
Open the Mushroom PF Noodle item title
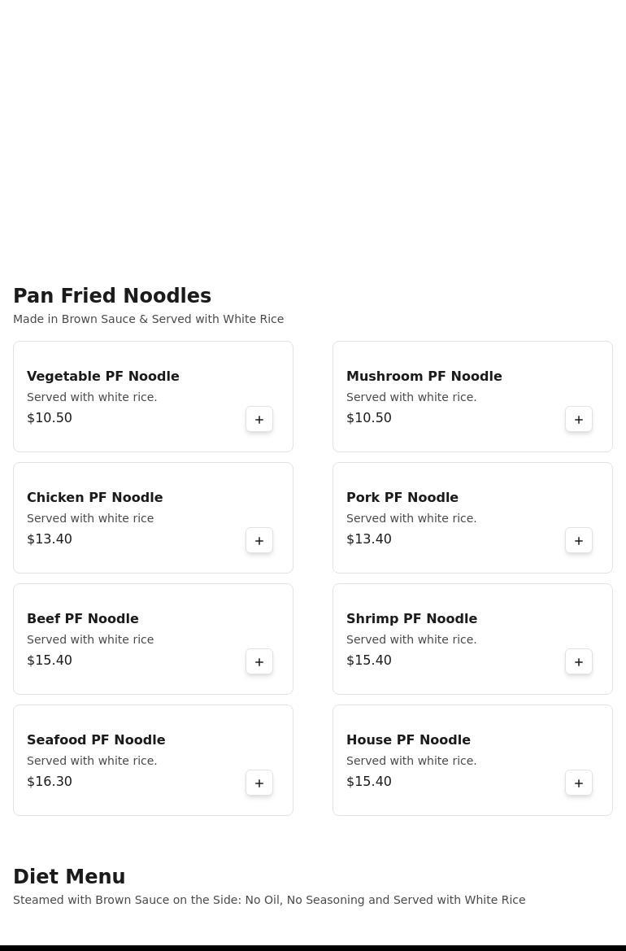point(424,376)
